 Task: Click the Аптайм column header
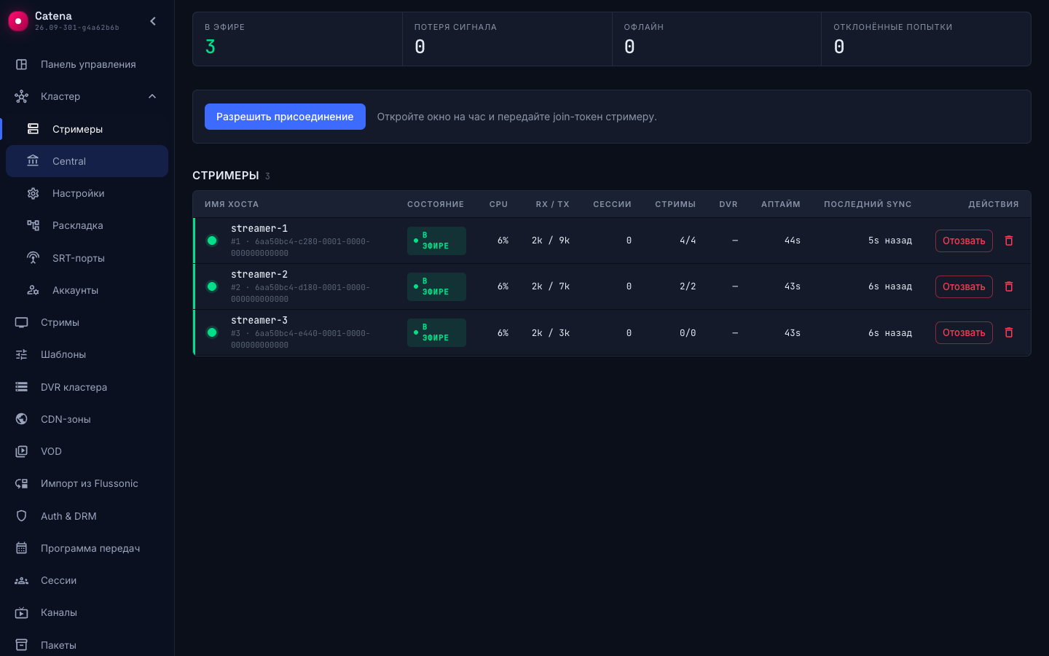[781, 204]
